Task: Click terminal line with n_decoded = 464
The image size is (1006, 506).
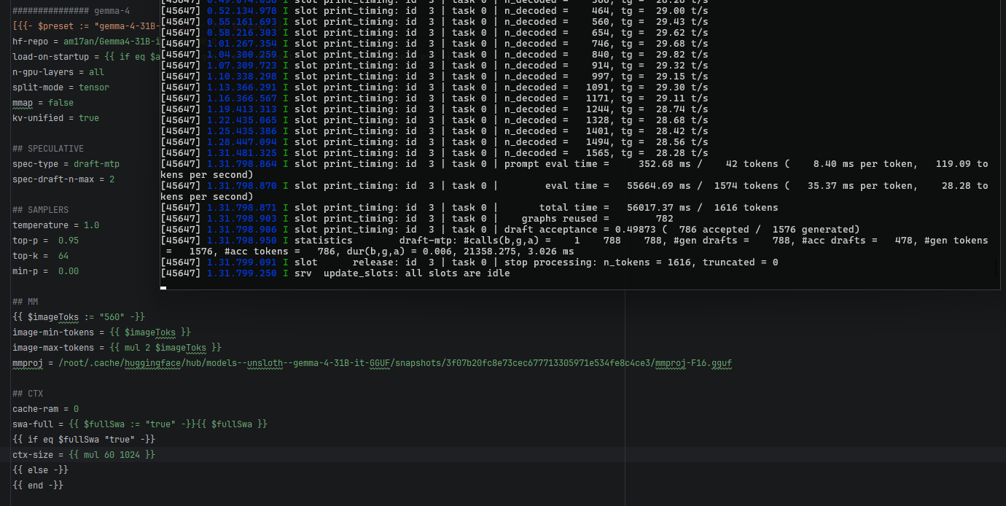Action: point(434,10)
